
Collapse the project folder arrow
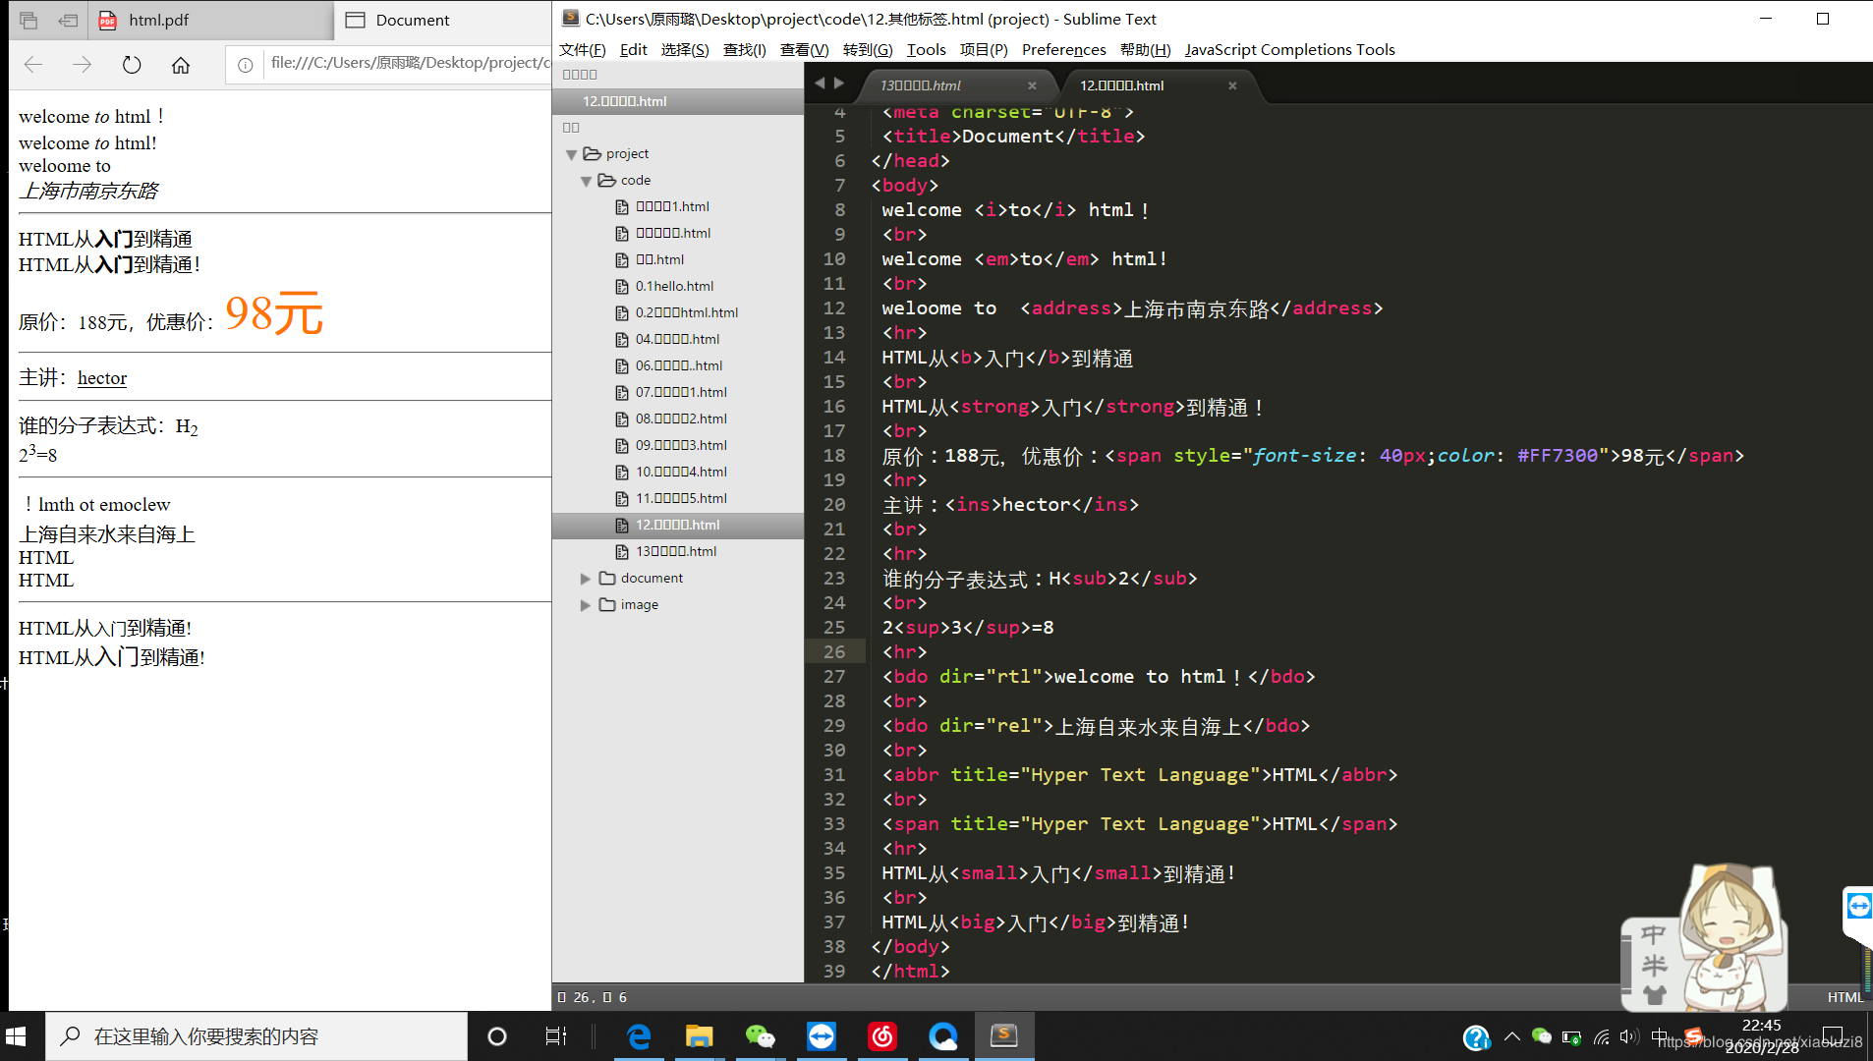click(x=571, y=154)
